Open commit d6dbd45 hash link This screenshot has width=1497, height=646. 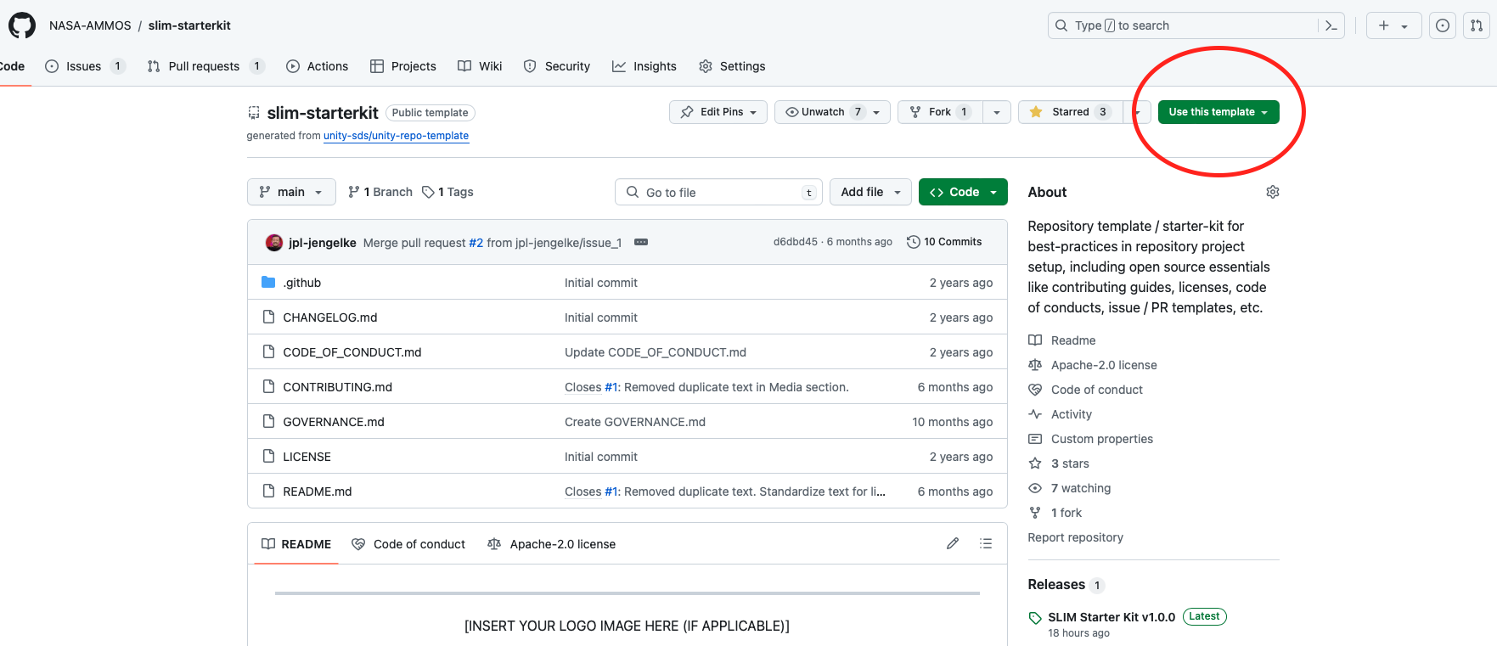[x=796, y=242]
